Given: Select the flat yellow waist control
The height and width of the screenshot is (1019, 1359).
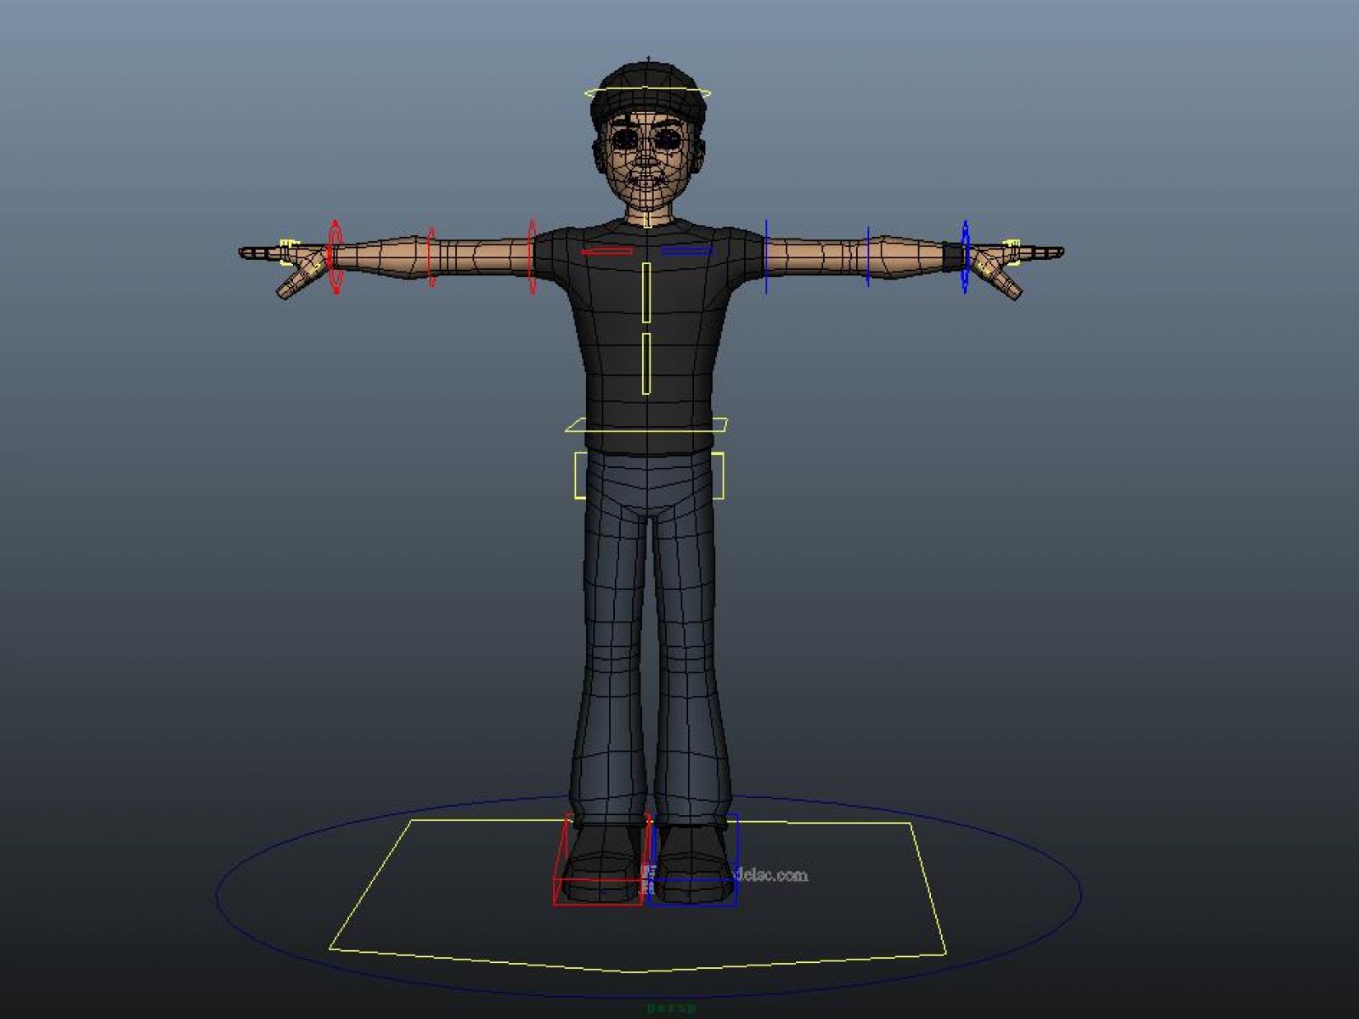Looking at the screenshot, I should (647, 425).
